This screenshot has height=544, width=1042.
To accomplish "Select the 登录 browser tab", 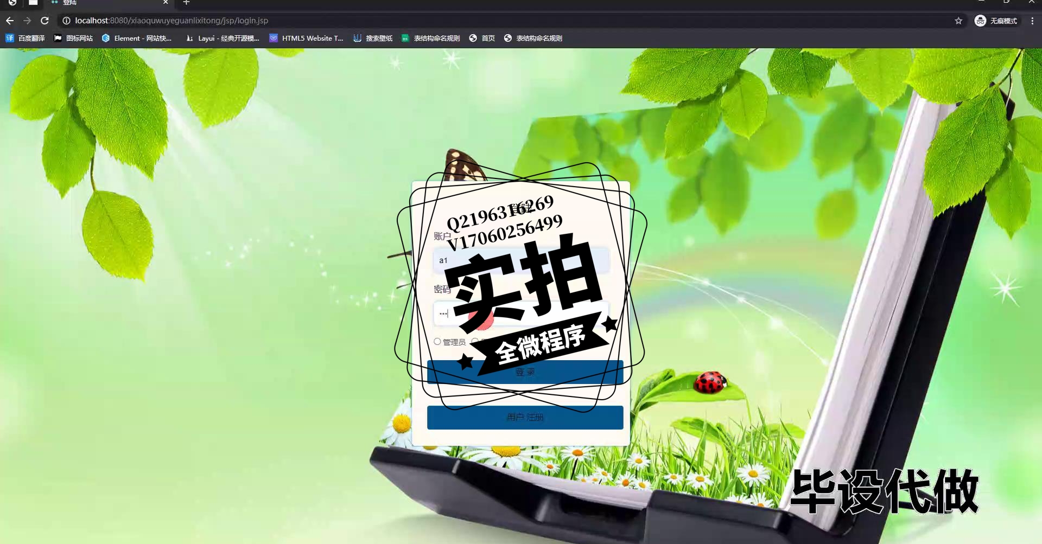I will (x=109, y=3).
